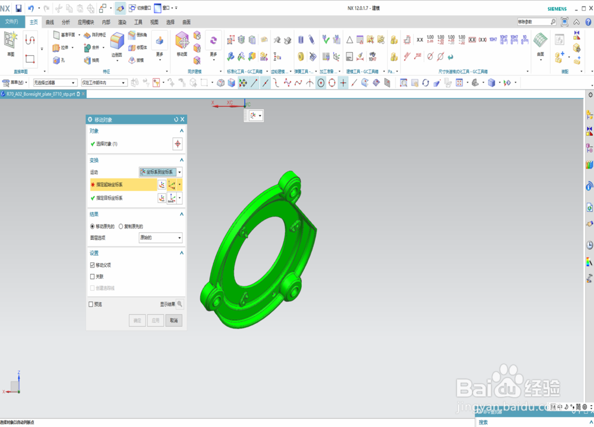Click the 取消 cancel button

click(x=174, y=320)
